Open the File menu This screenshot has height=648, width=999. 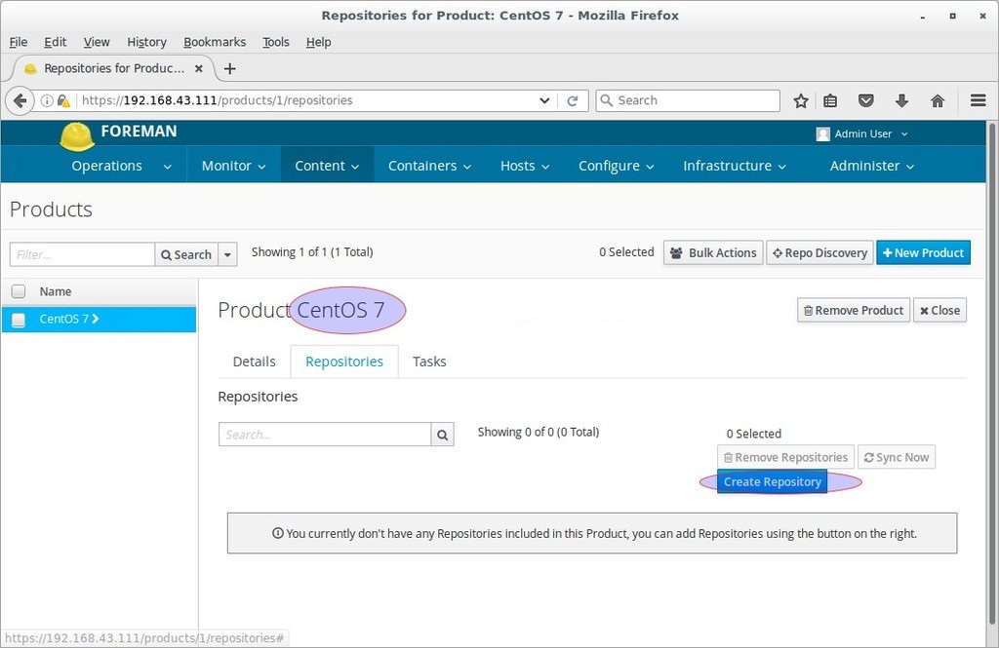pyautogui.click(x=18, y=42)
